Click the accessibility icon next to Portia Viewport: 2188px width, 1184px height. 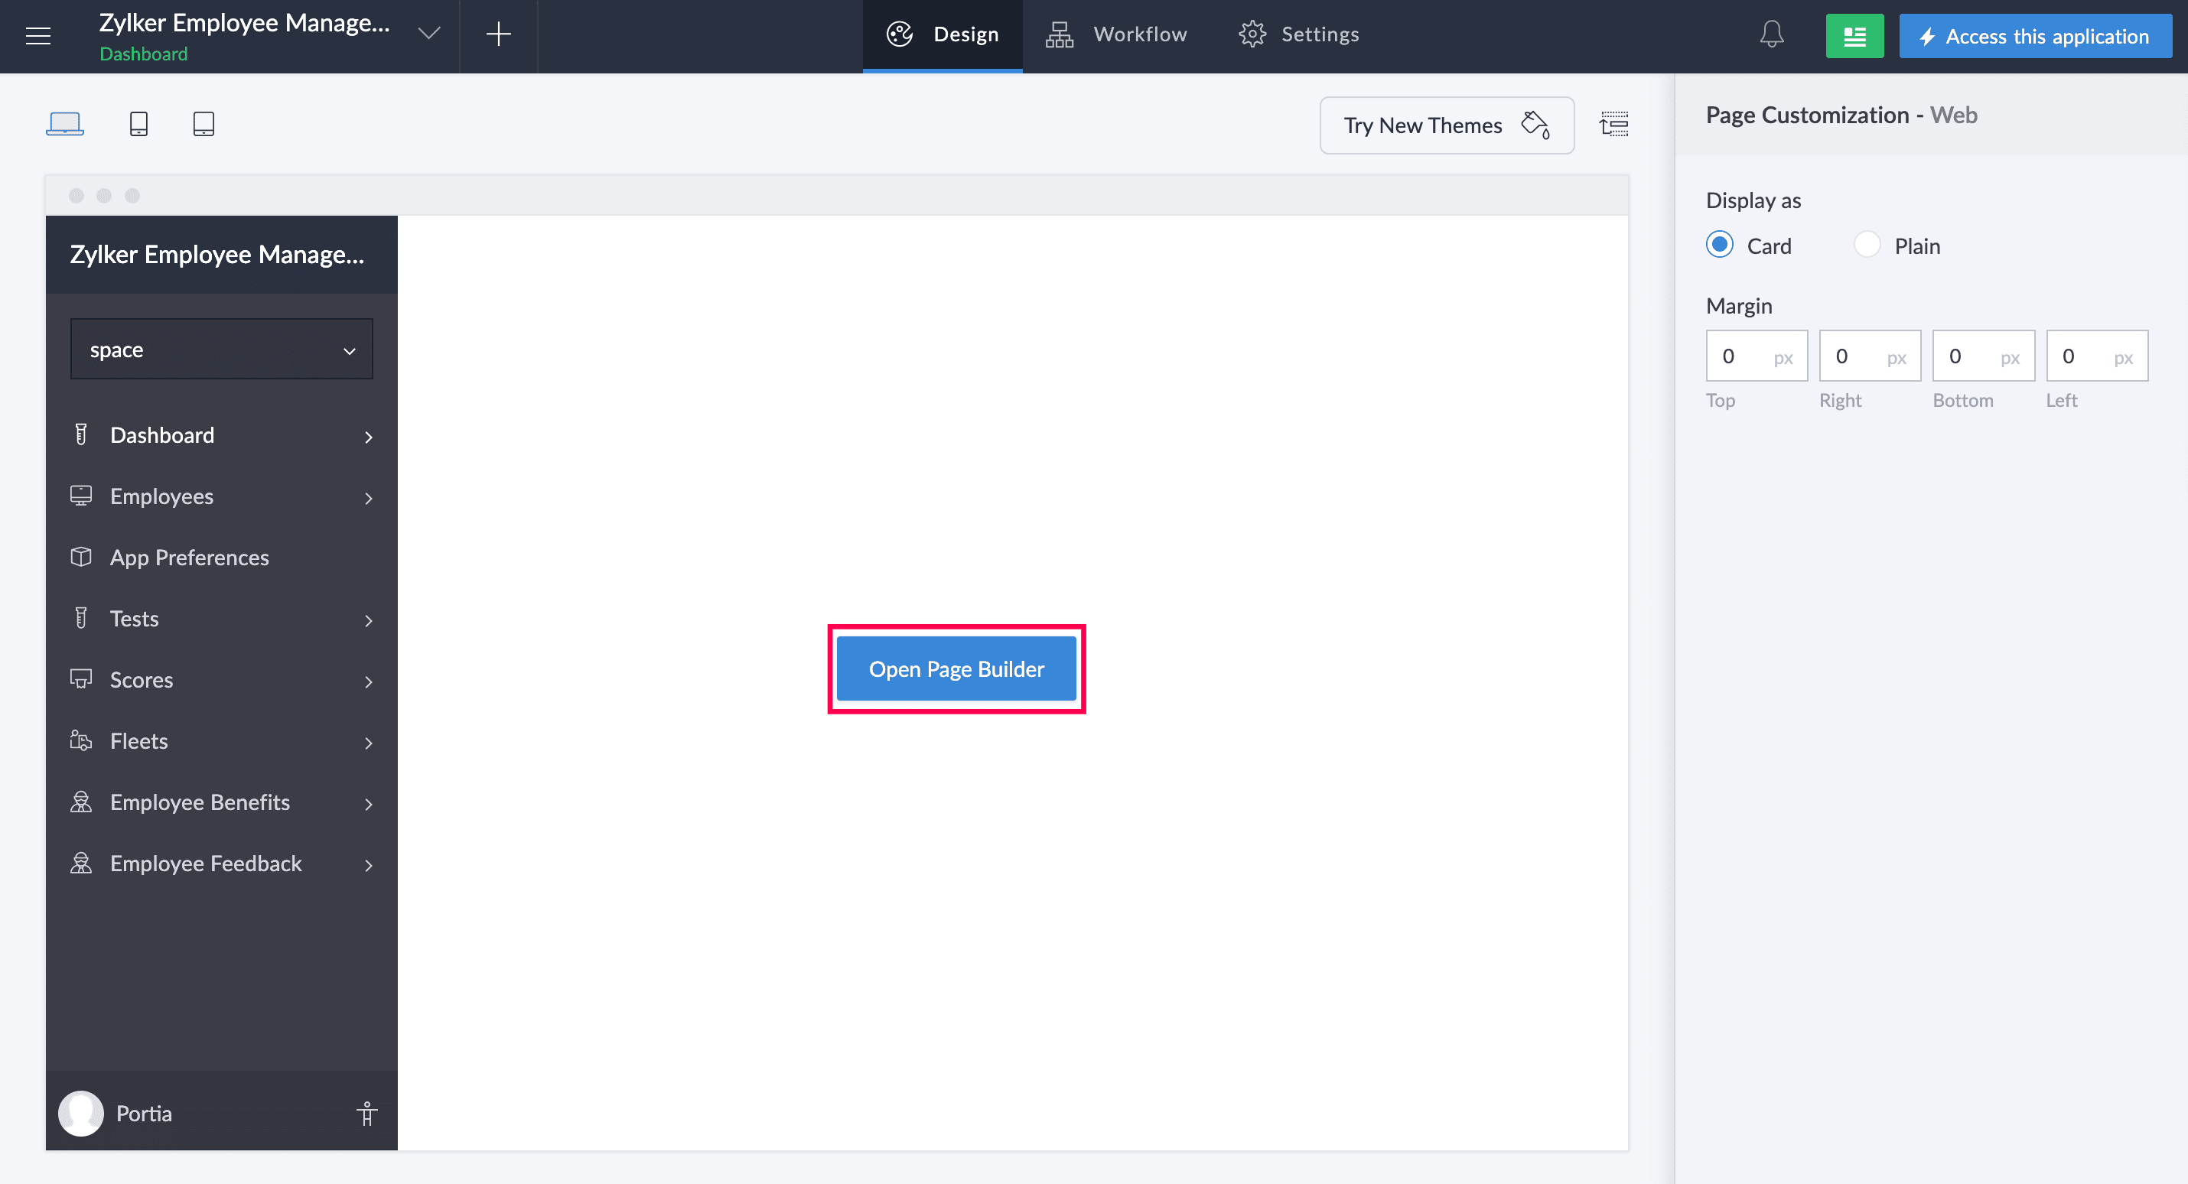pyautogui.click(x=367, y=1113)
